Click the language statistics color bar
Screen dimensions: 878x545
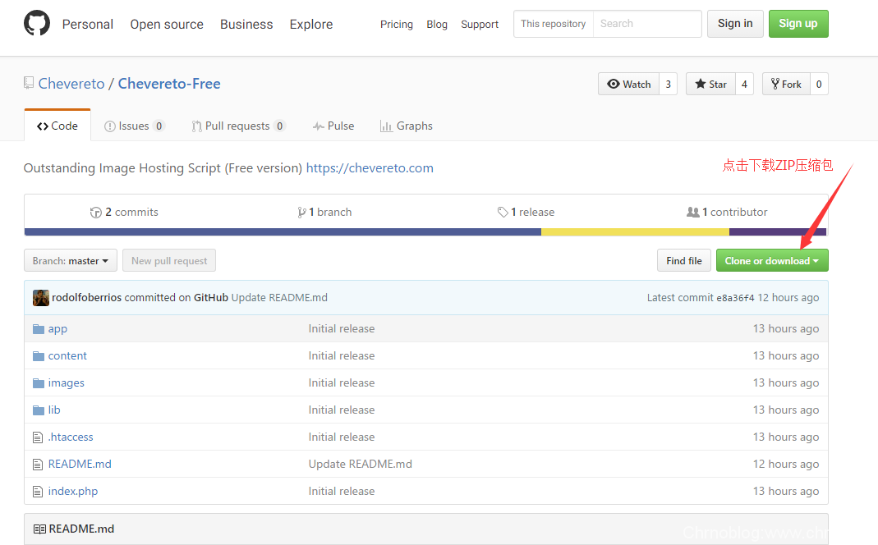tap(425, 232)
